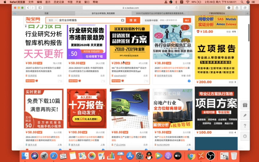Click the s.taobao.com address bar
Viewport: 259px width, 162px height.
tap(131, 8)
